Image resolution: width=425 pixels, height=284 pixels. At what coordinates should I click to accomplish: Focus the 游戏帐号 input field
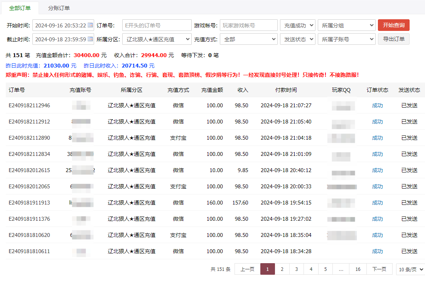pyautogui.click(x=248, y=25)
